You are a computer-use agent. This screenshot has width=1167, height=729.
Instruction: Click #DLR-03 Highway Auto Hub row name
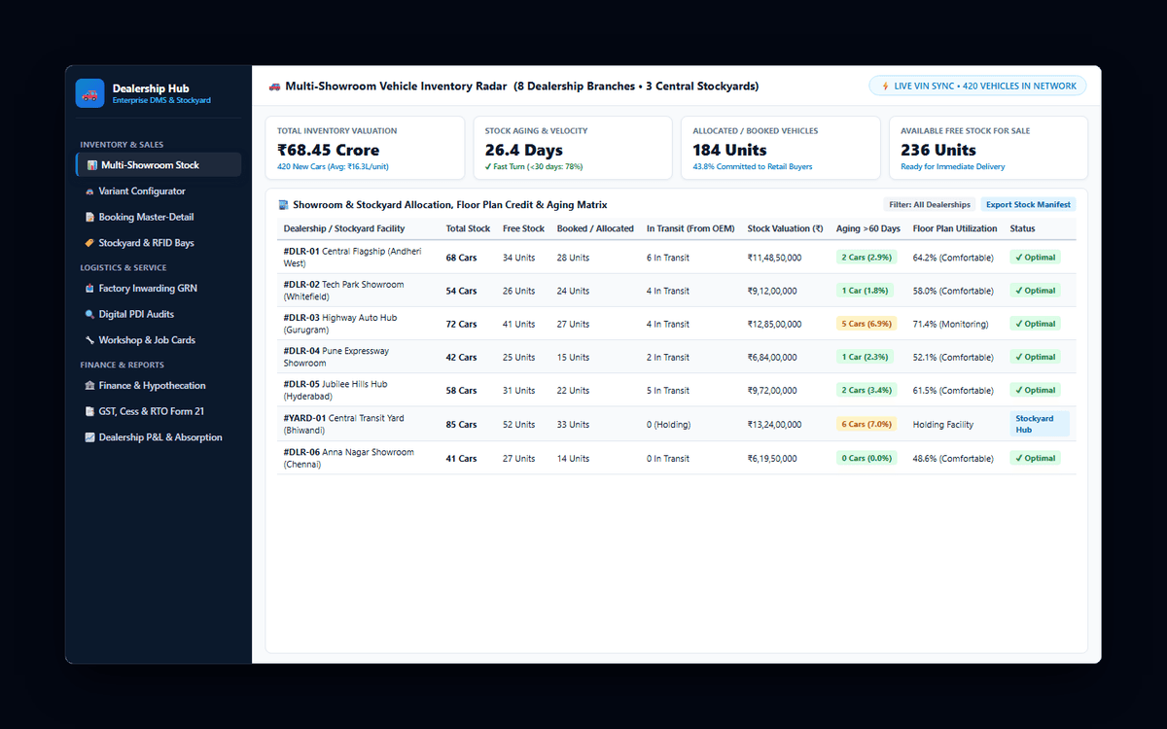[339, 324]
